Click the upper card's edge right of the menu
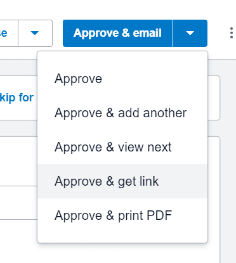The image size is (236, 263). (214, 98)
